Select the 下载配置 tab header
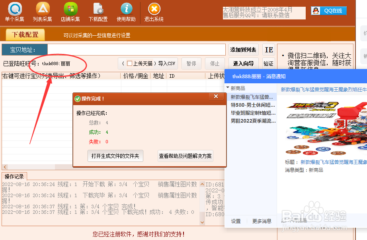The width and height of the screenshot is (367, 240). pos(25,35)
